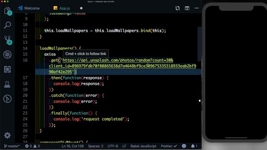This screenshot has height=150, width=267.
Task: Click line number 24 in gutter
Action: tap(25, 119)
